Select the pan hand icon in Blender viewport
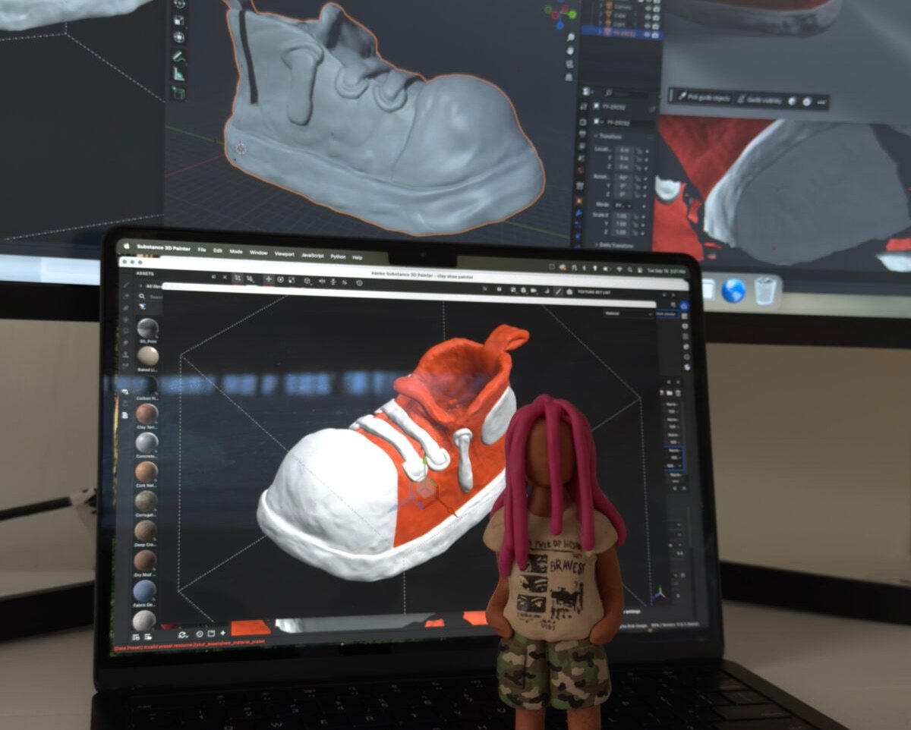The width and height of the screenshot is (911, 730). 569,52
